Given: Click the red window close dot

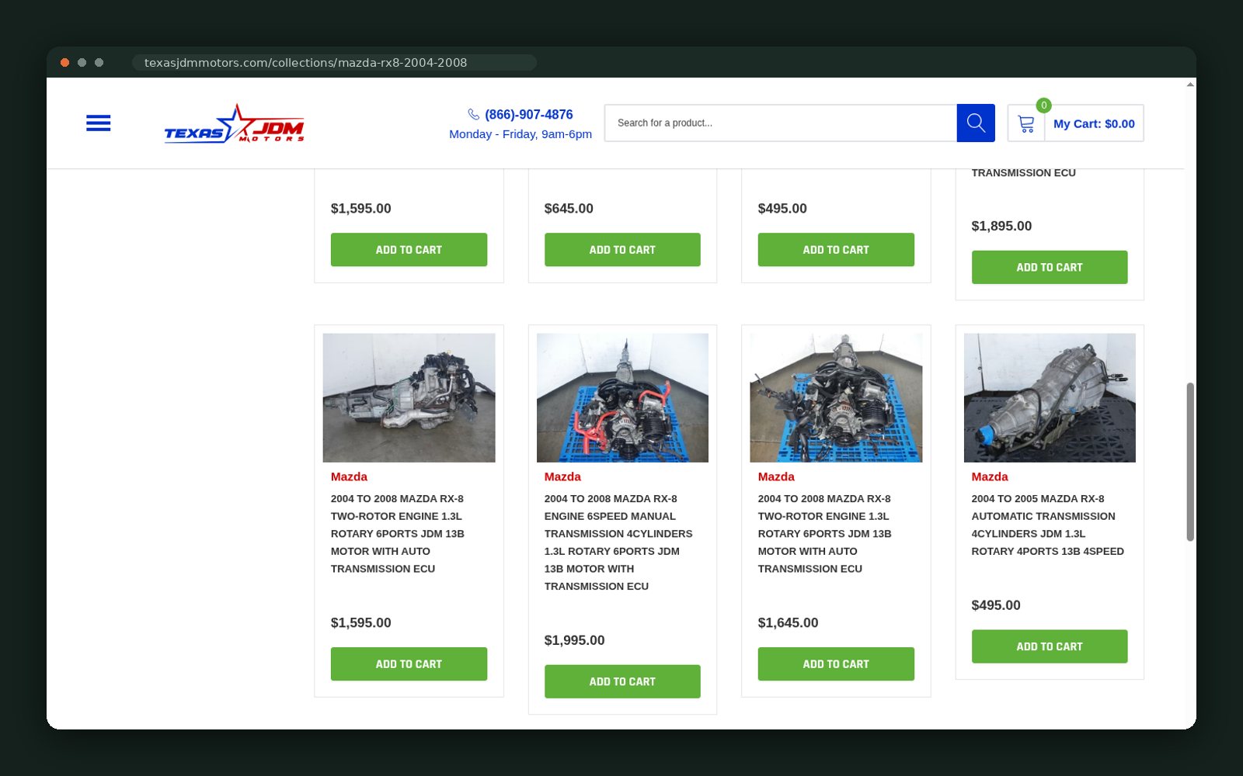Looking at the screenshot, I should point(65,62).
